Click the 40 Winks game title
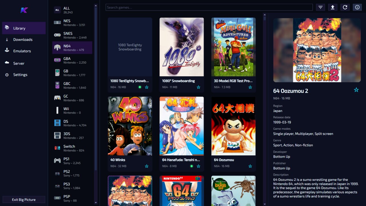Image resolution: width=366 pixels, height=206 pixels. pos(118,160)
